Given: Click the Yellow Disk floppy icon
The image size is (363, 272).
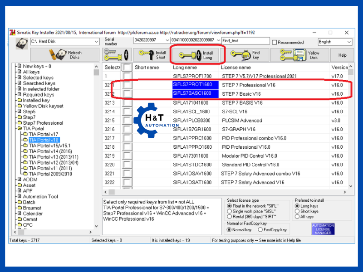Looking at the screenshot, I should tap(292, 55).
